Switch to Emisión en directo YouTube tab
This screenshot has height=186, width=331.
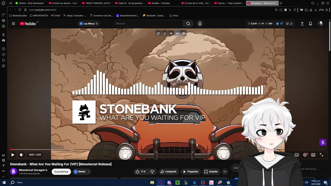pyautogui.click(x=63, y=3)
